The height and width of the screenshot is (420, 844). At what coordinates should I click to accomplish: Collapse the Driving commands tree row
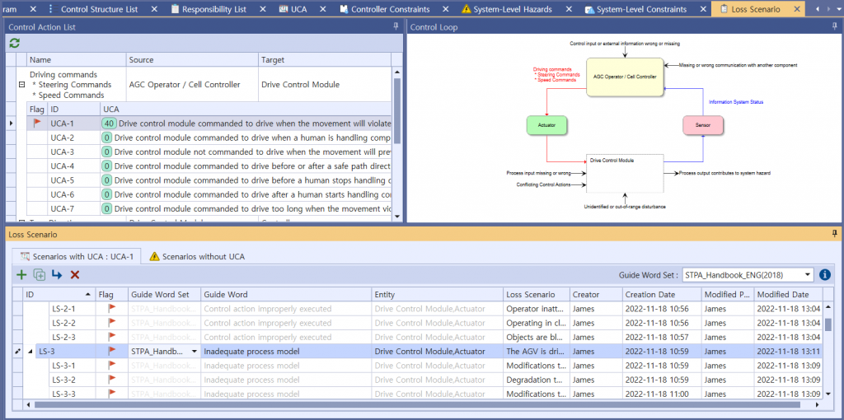point(21,85)
